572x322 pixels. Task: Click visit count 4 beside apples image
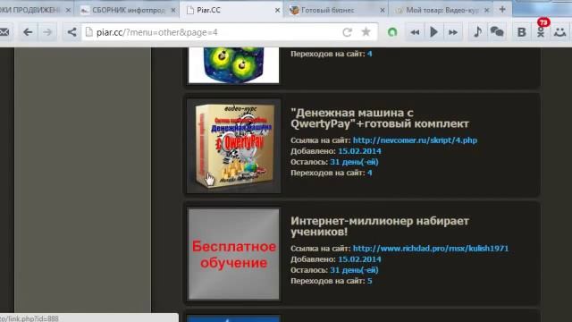369,54
